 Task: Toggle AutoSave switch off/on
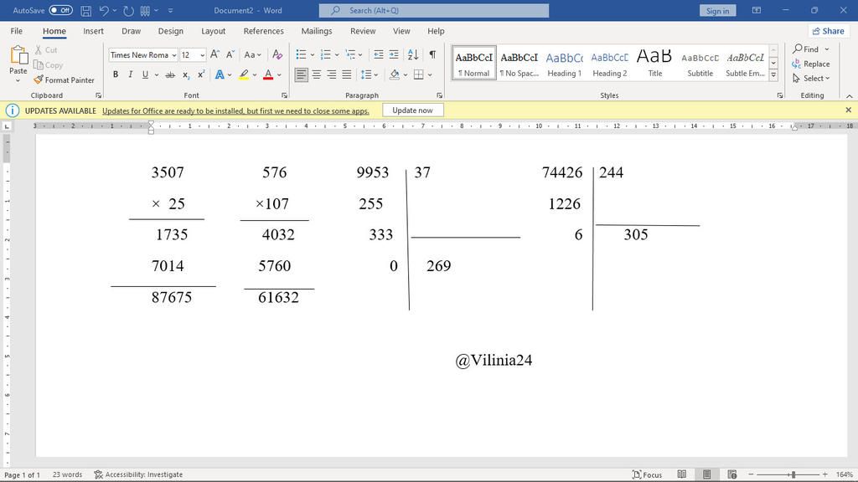click(60, 10)
